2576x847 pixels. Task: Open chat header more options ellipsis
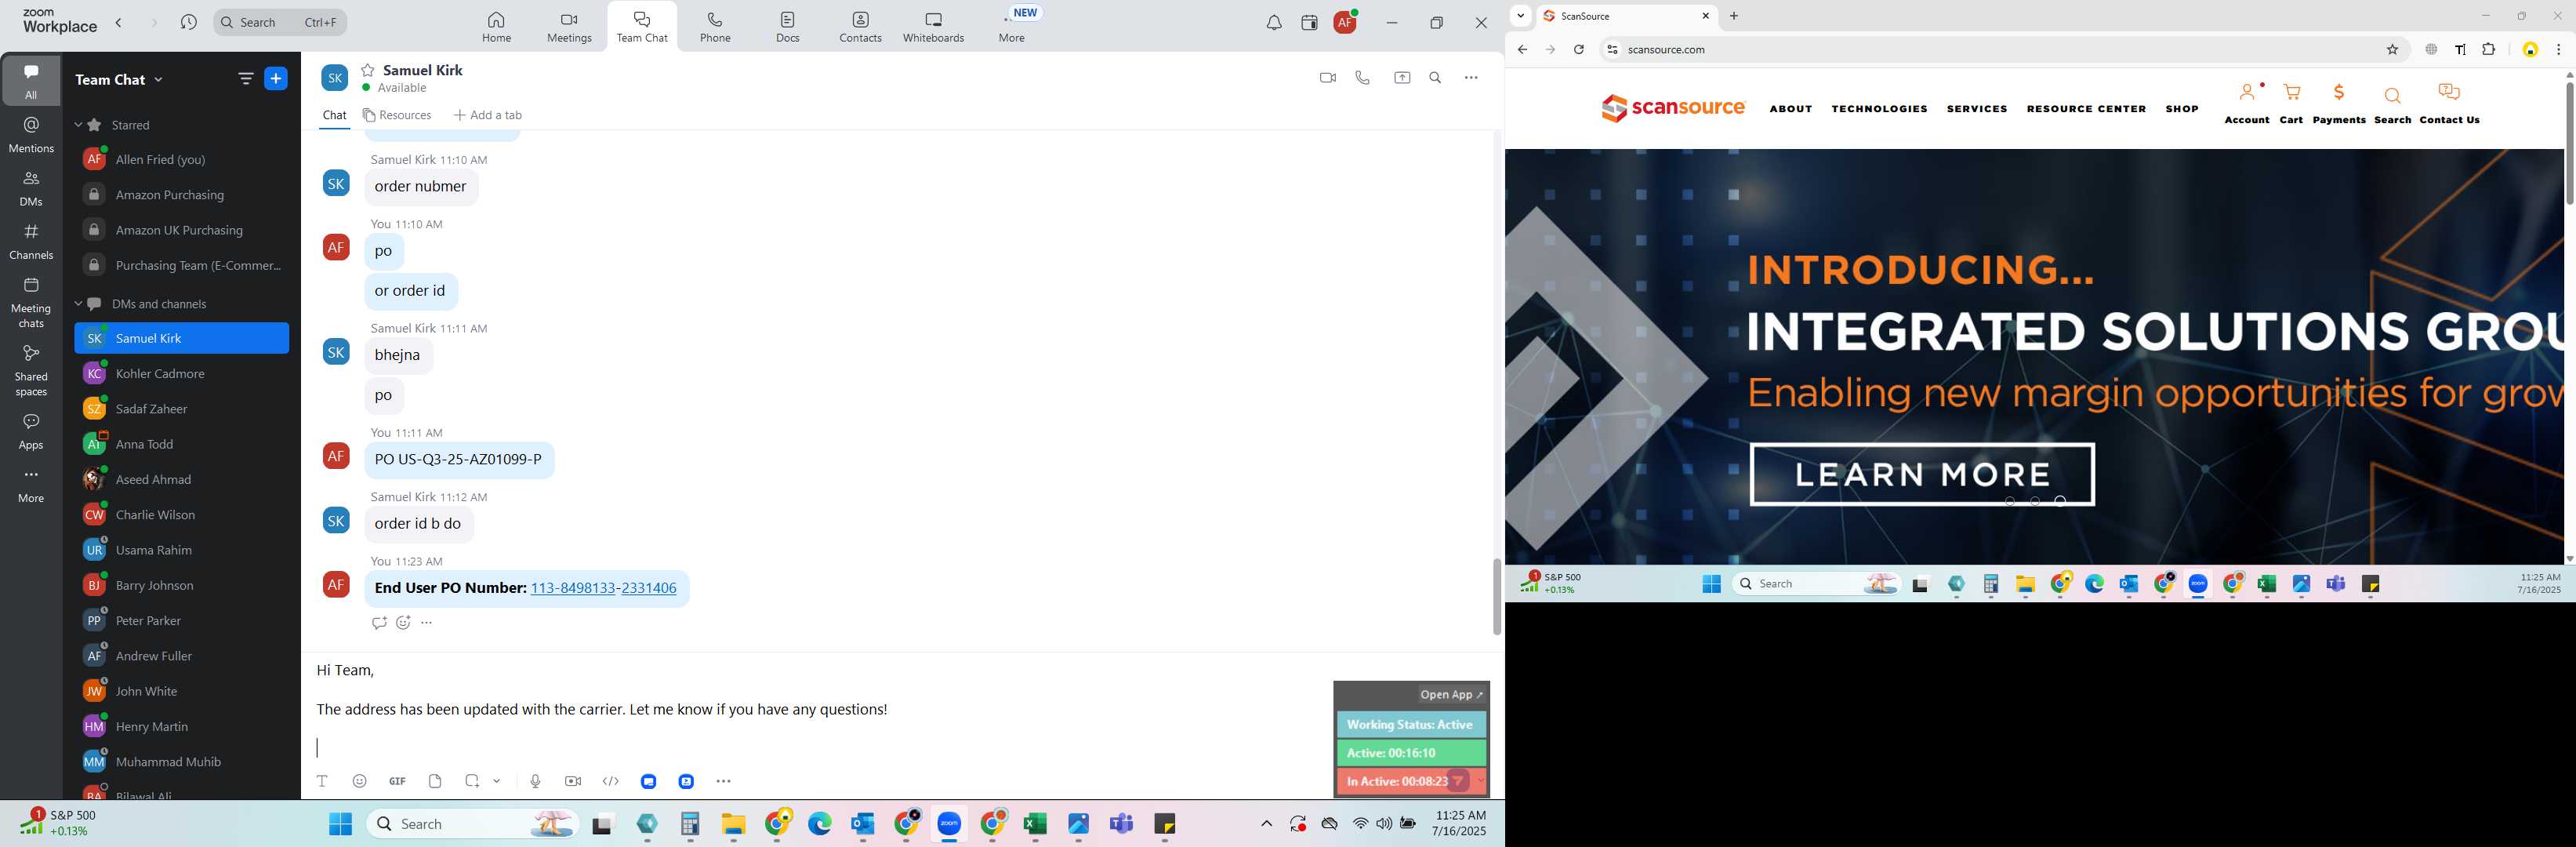[1471, 78]
